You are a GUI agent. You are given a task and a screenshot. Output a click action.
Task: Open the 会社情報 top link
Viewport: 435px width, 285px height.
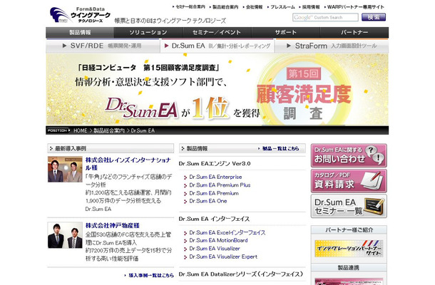tap(254, 7)
